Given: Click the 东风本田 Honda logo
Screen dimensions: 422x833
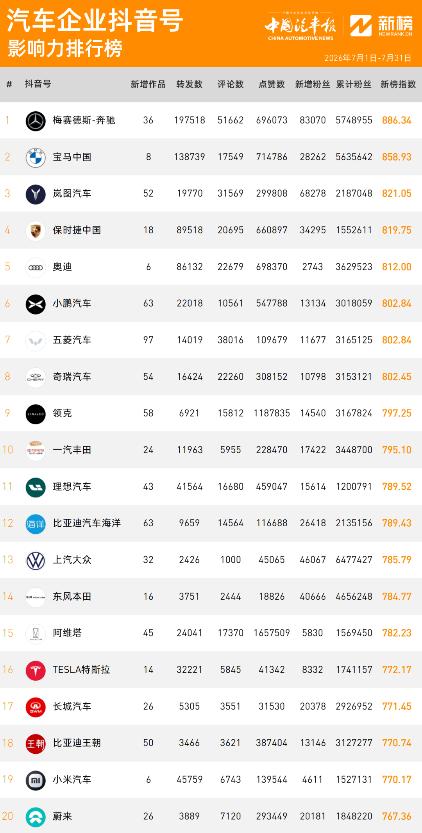Looking at the screenshot, I should coord(36,597).
